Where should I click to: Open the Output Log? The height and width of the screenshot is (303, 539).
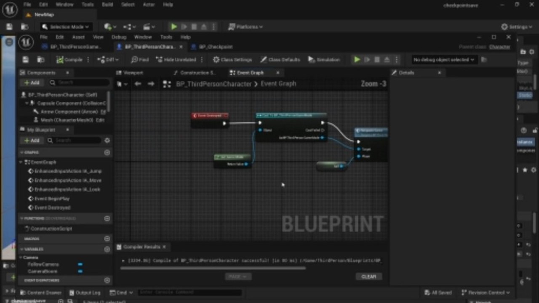point(85,292)
